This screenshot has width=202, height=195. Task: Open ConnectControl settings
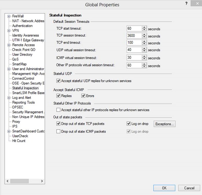[x=23, y=78]
